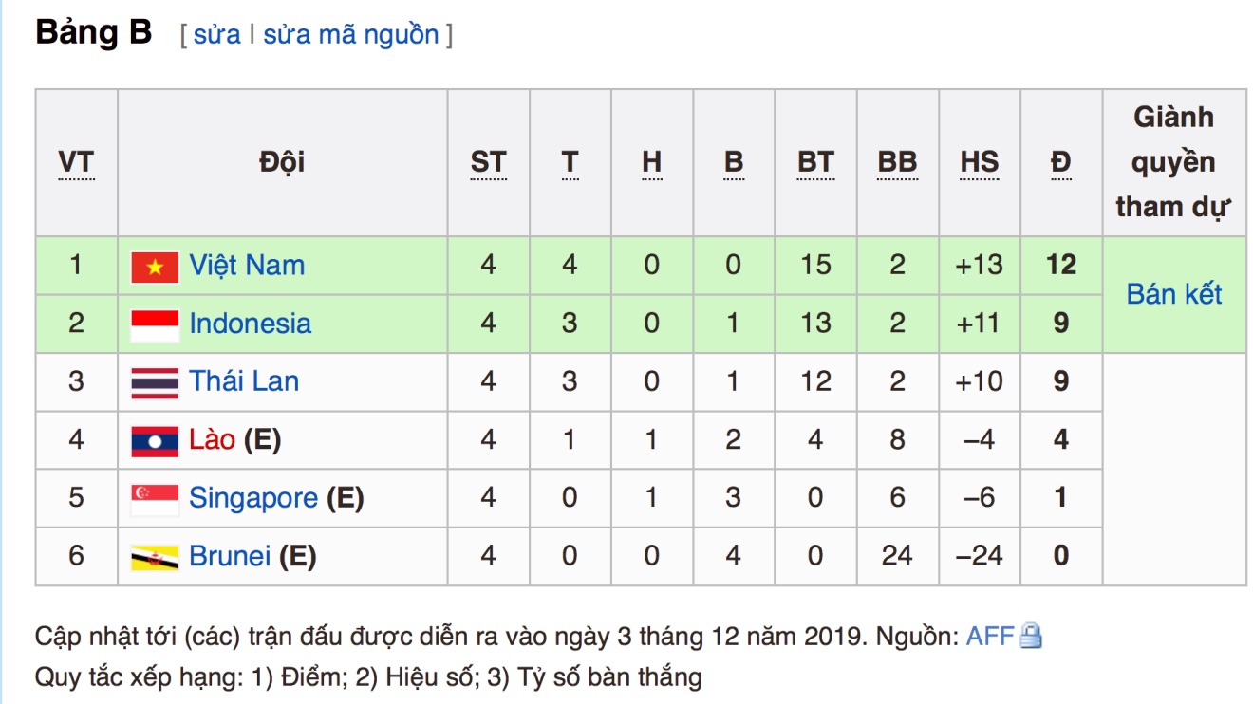This screenshot has width=1253, height=704.
Task: Open the Indonesia team link
Action: (x=250, y=323)
